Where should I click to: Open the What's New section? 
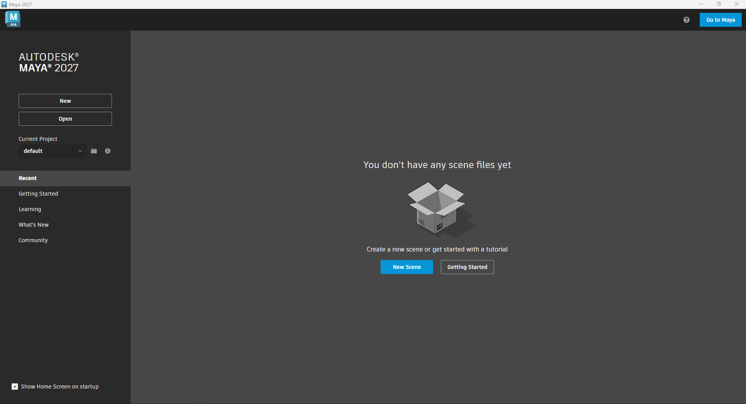pos(65,225)
